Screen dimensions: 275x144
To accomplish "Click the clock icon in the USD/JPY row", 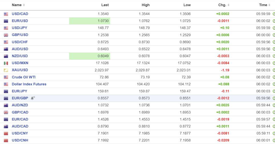I will click(273, 28).
